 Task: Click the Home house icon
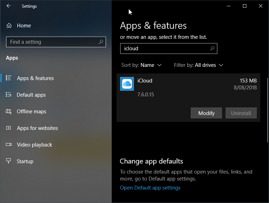coord(9,26)
